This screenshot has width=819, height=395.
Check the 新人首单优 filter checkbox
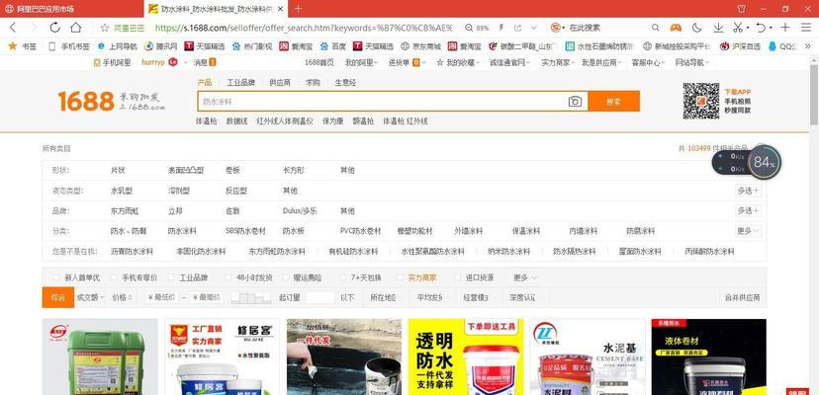56,277
